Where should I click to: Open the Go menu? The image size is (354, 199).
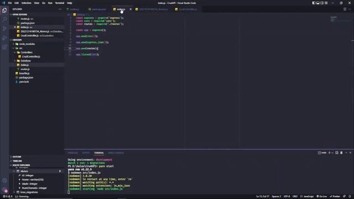click(x=44, y=3)
